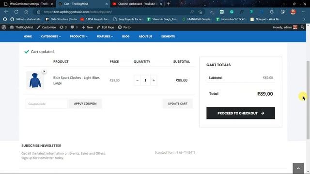This screenshot has height=174, width=310.
Task: Expand the Products menu
Action: pos(78,37)
